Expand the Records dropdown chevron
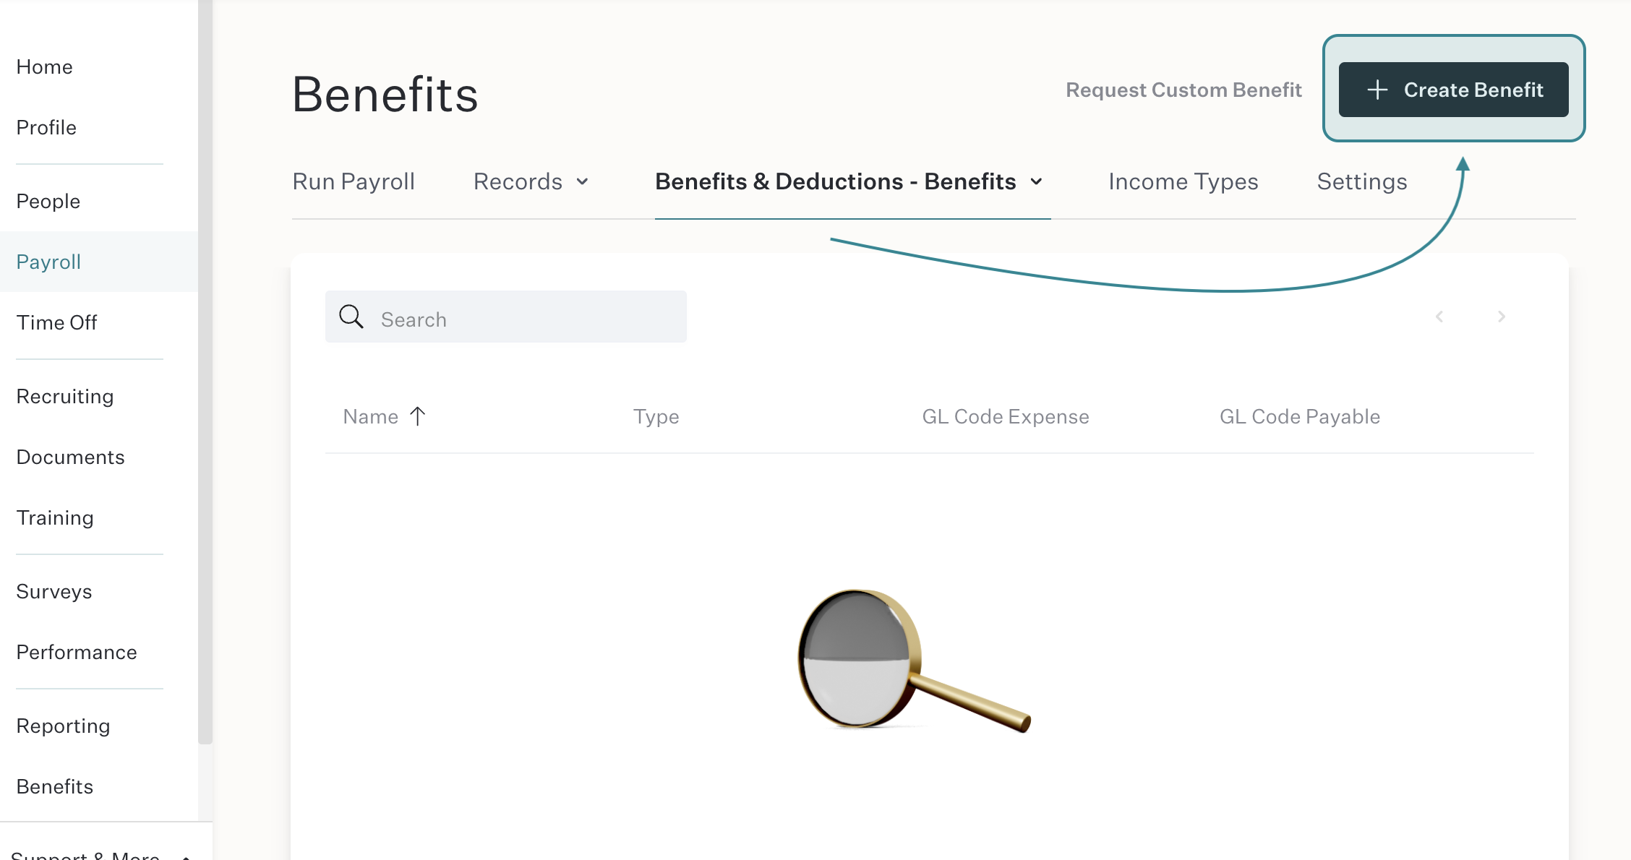The image size is (1631, 860). [583, 181]
